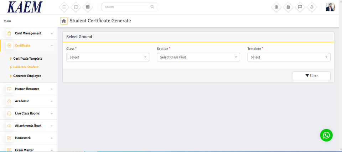Expand Live Class Rooms plus sign

52,114
